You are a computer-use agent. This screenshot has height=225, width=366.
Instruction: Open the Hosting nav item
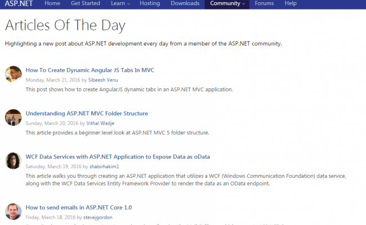click(x=150, y=3)
